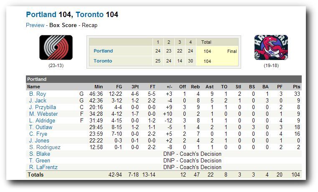This screenshot has height=192, width=318.
Task: Click the Portland Trail Blazers logo
Action: (56, 47)
